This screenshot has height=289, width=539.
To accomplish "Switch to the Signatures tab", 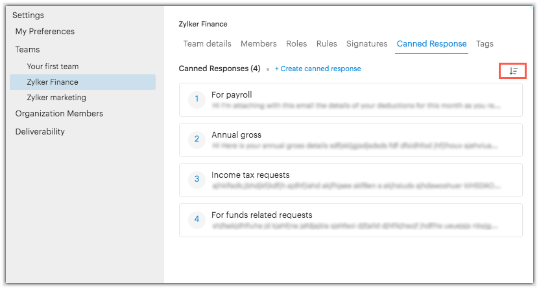I will click(367, 44).
